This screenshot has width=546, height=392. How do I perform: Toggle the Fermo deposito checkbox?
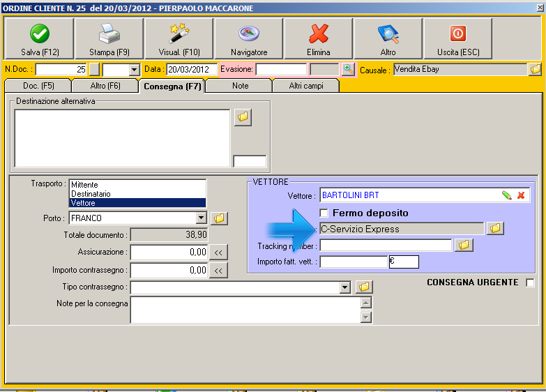point(324,213)
